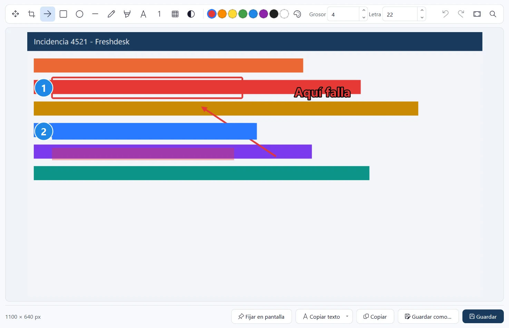
Task: Click Copiar texto button
Action: coord(321,317)
